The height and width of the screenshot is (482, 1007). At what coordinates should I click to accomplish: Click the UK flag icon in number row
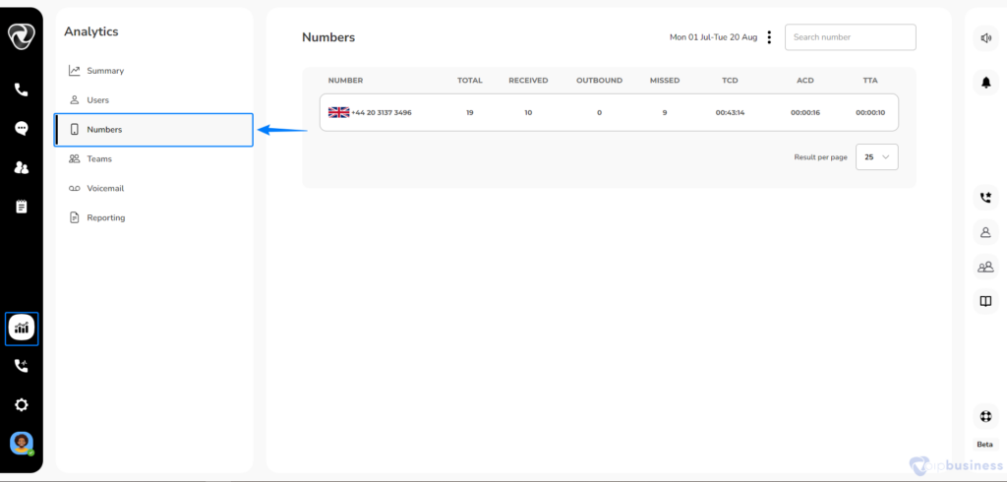point(338,112)
